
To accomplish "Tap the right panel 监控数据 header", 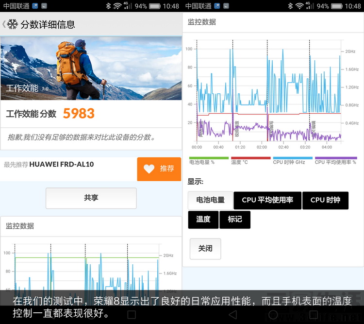I will [x=202, y=22].
